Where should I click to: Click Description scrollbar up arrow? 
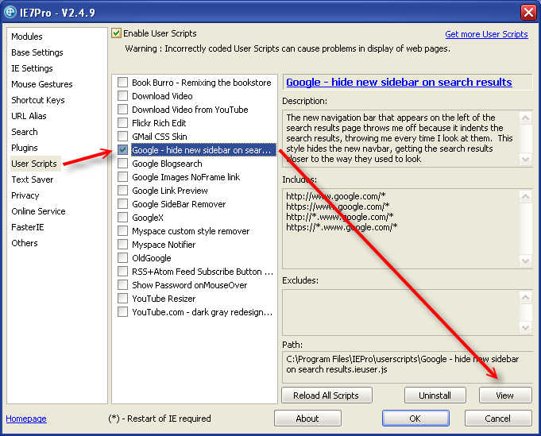click(x=525, y=118)
